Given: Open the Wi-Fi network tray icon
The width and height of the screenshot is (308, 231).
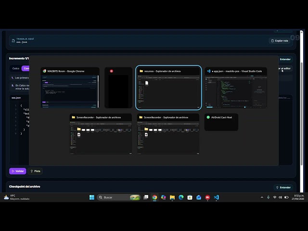Looking at the screenshot, I should click(275, 197).
